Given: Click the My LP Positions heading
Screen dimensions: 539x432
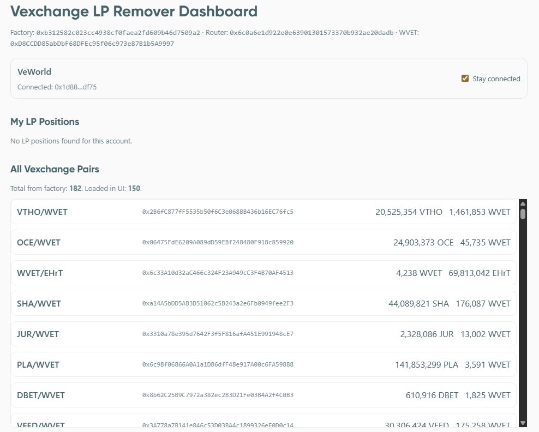Looking at the screenshot, I should 44,122.
